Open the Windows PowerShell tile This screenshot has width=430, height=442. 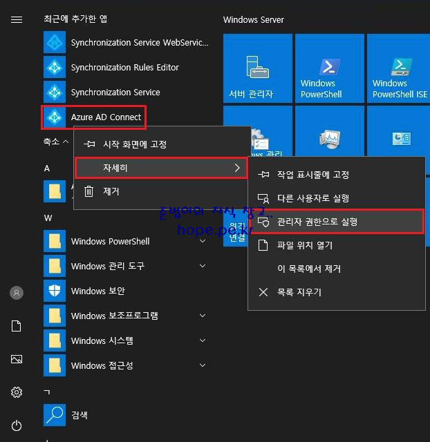(x=330, y=68)
